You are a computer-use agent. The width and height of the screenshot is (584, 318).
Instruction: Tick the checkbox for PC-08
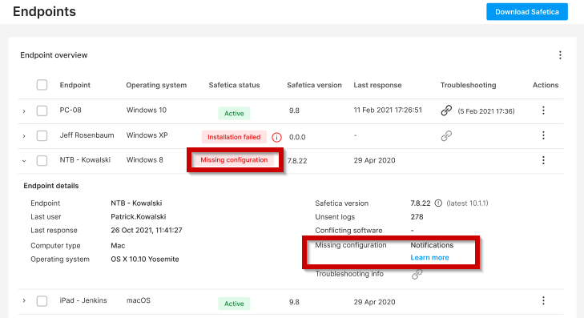[42, 111]
